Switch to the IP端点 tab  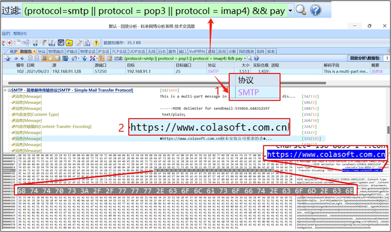[72, 51]
